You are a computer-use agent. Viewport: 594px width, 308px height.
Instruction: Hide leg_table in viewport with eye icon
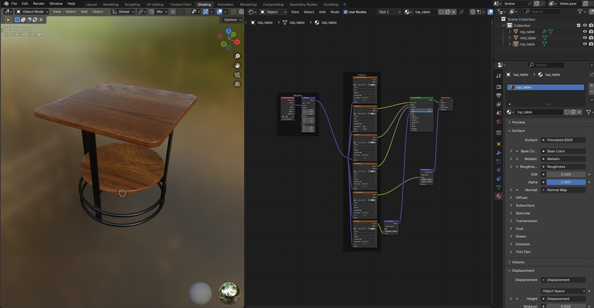coord(585,31)
